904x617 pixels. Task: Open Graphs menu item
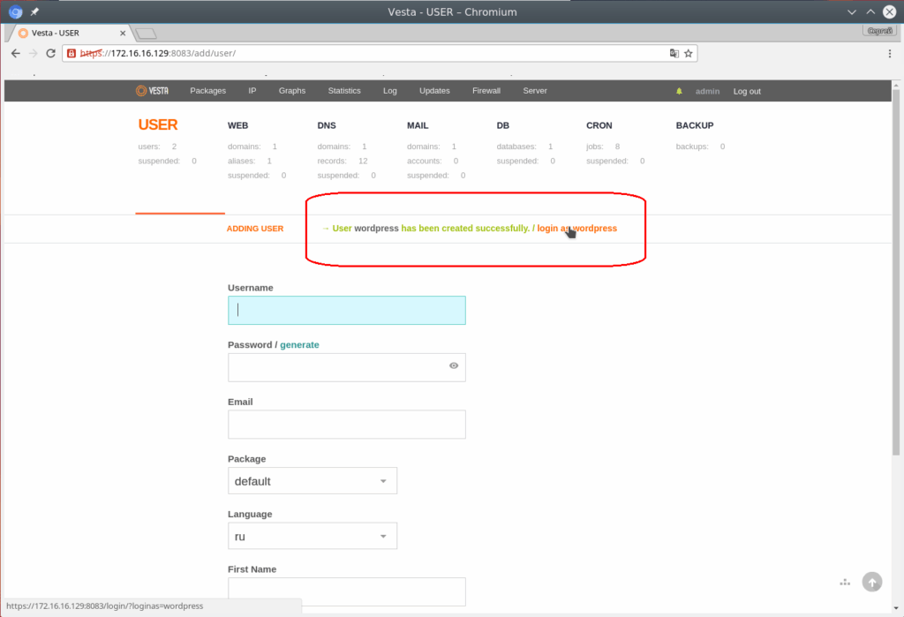[x=291, y=91]
